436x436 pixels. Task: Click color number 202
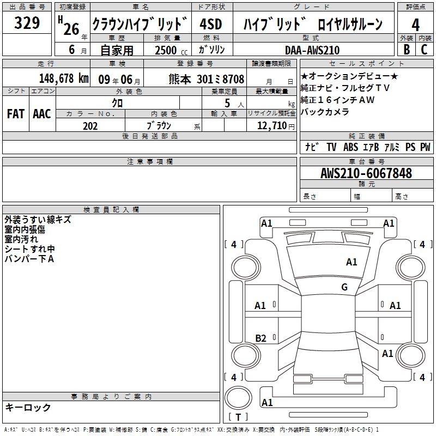point(90,126)
